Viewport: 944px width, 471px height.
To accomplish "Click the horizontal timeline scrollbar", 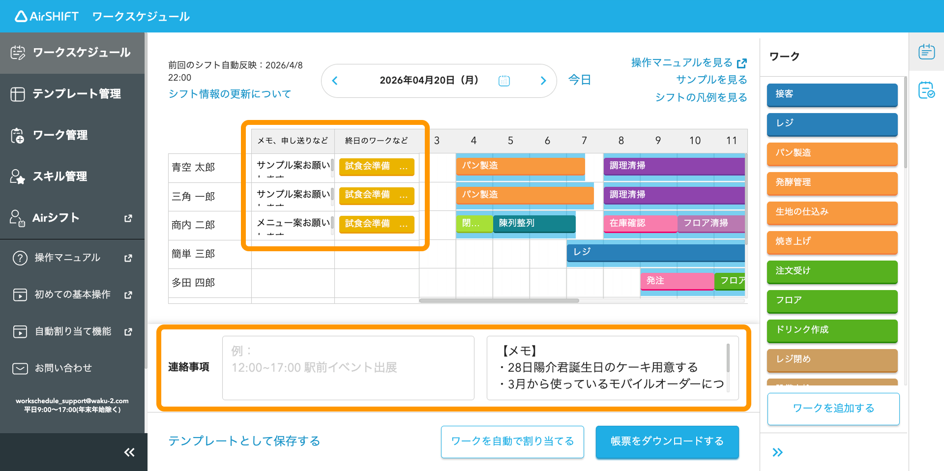I will pos(499,300).
